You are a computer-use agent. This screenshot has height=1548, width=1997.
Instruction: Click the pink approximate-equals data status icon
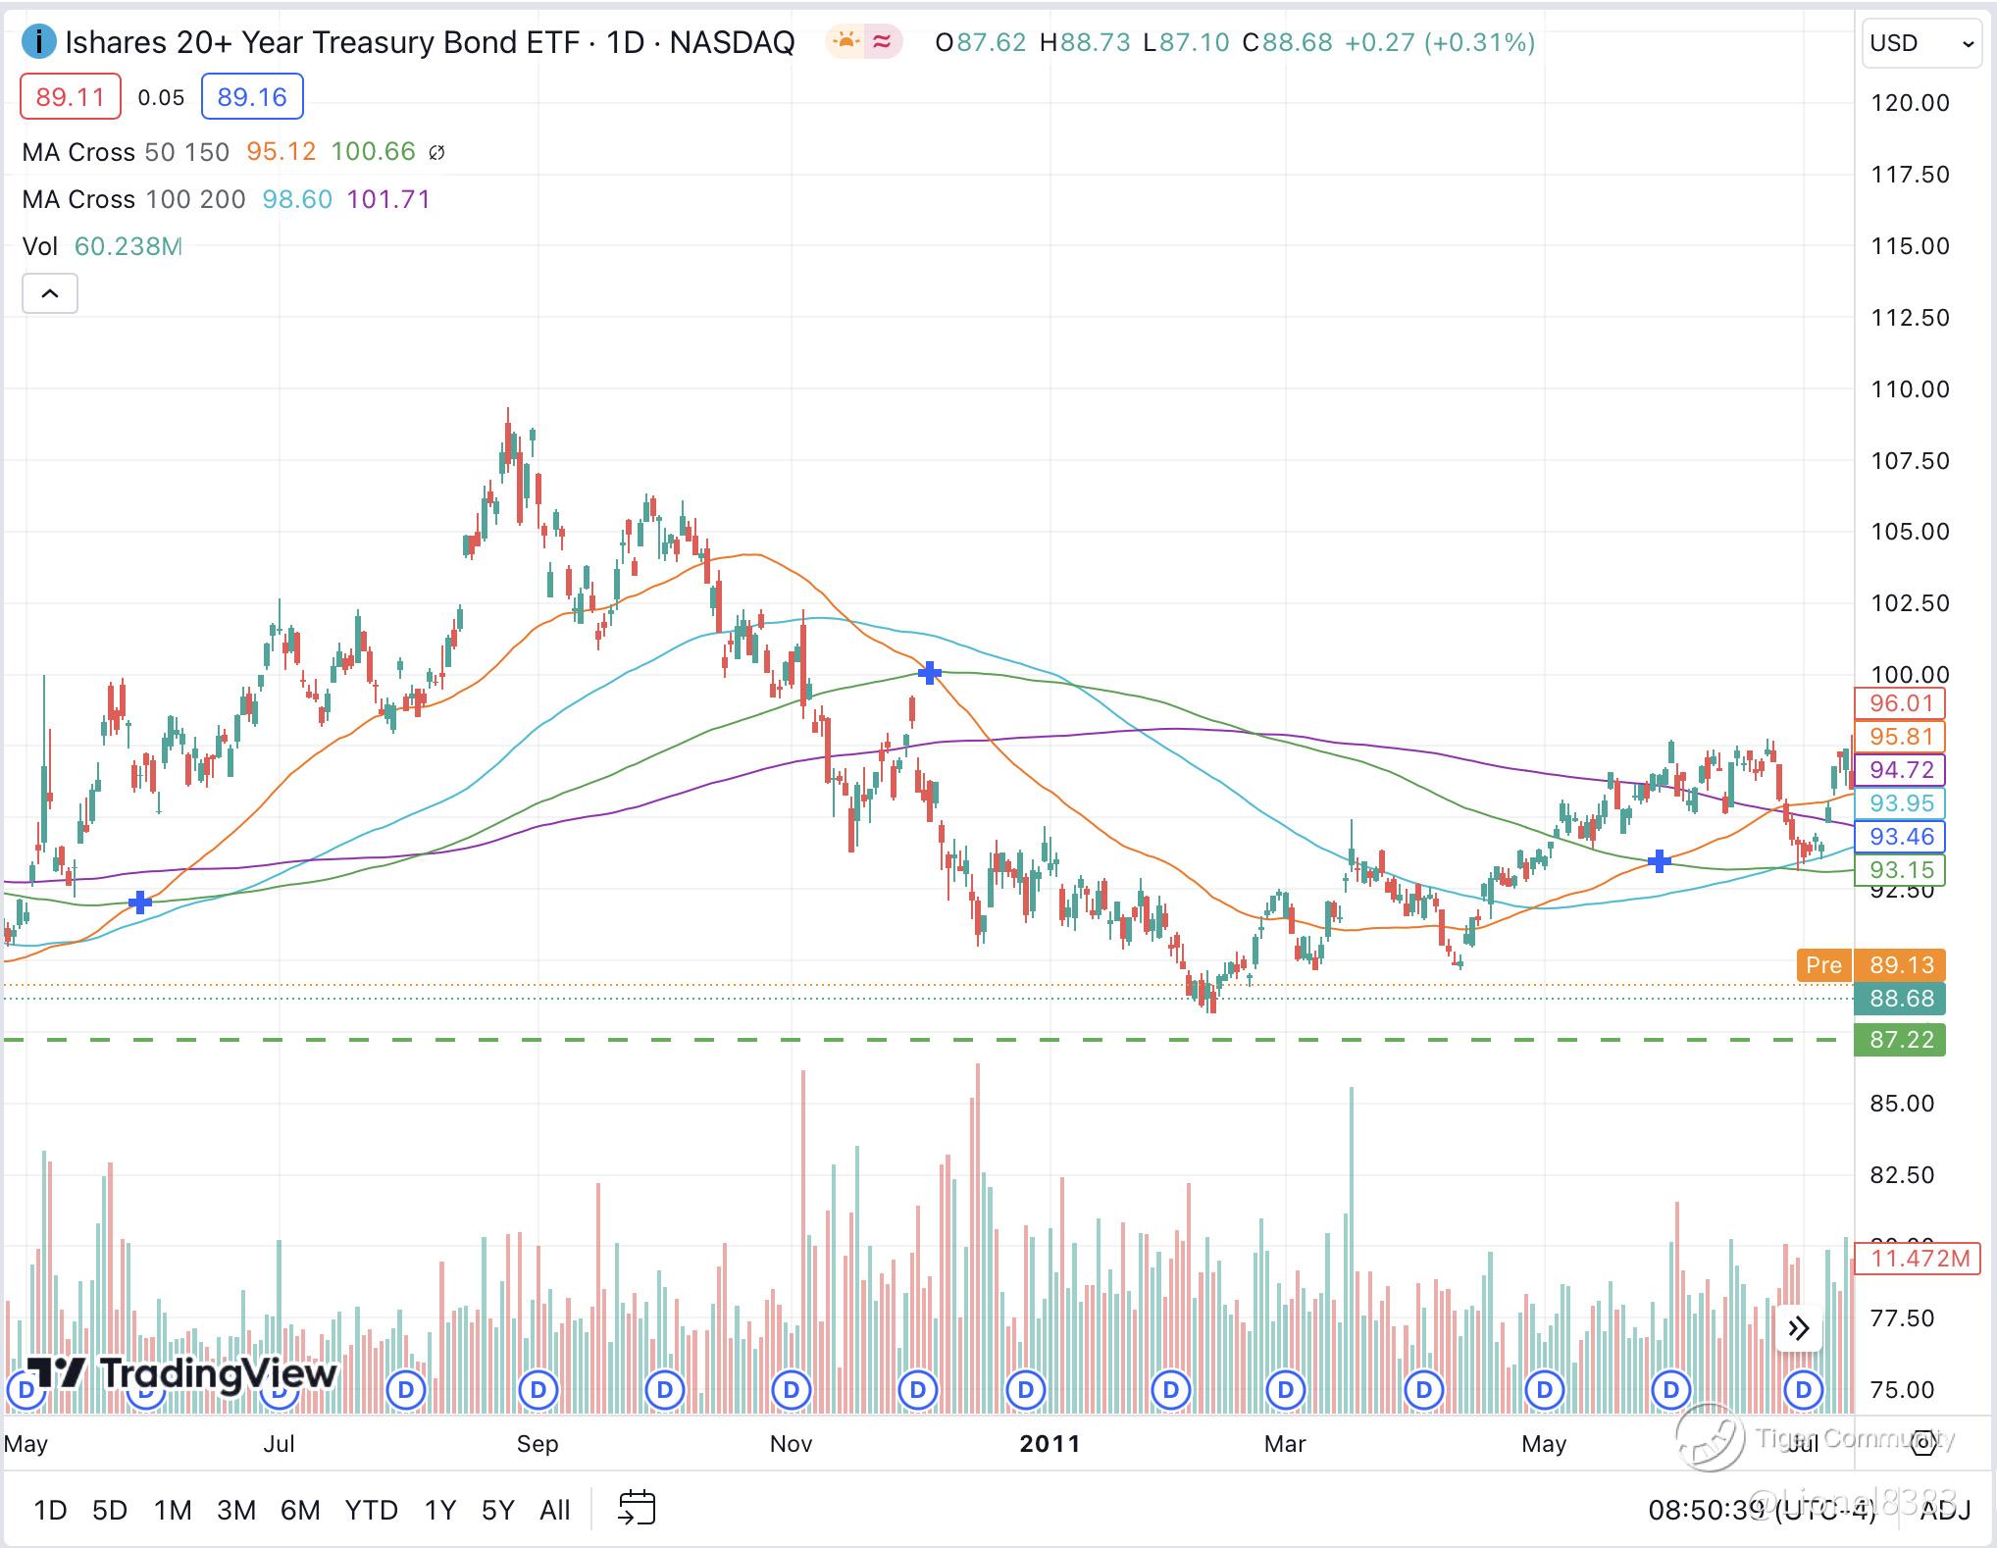[883, 42]
